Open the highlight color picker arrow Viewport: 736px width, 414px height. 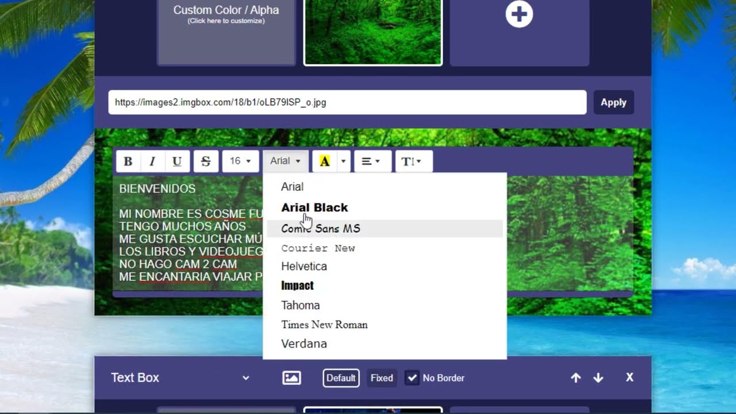343,162
